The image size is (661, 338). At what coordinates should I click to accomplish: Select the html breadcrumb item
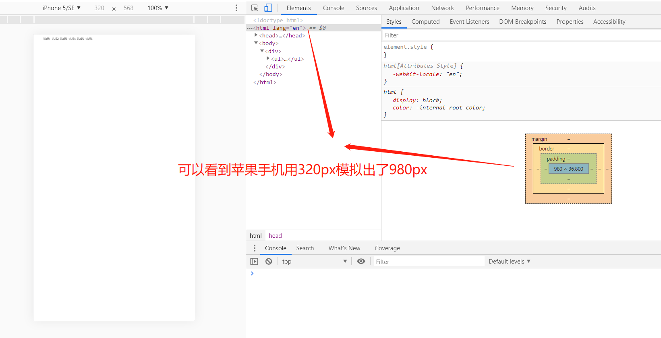(x=256, y=236)
